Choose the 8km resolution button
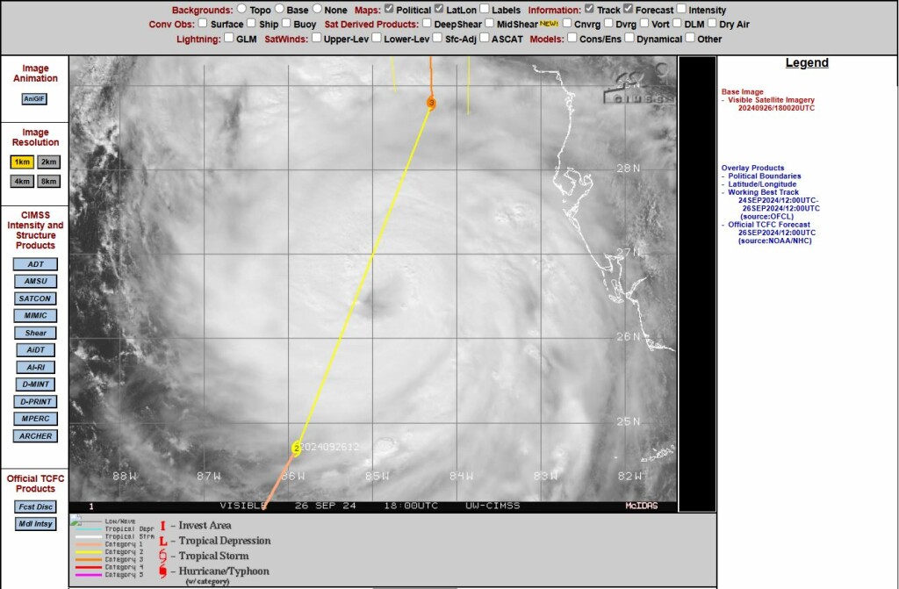Viewport: 899px width, 589px height. tap(49, 182)
